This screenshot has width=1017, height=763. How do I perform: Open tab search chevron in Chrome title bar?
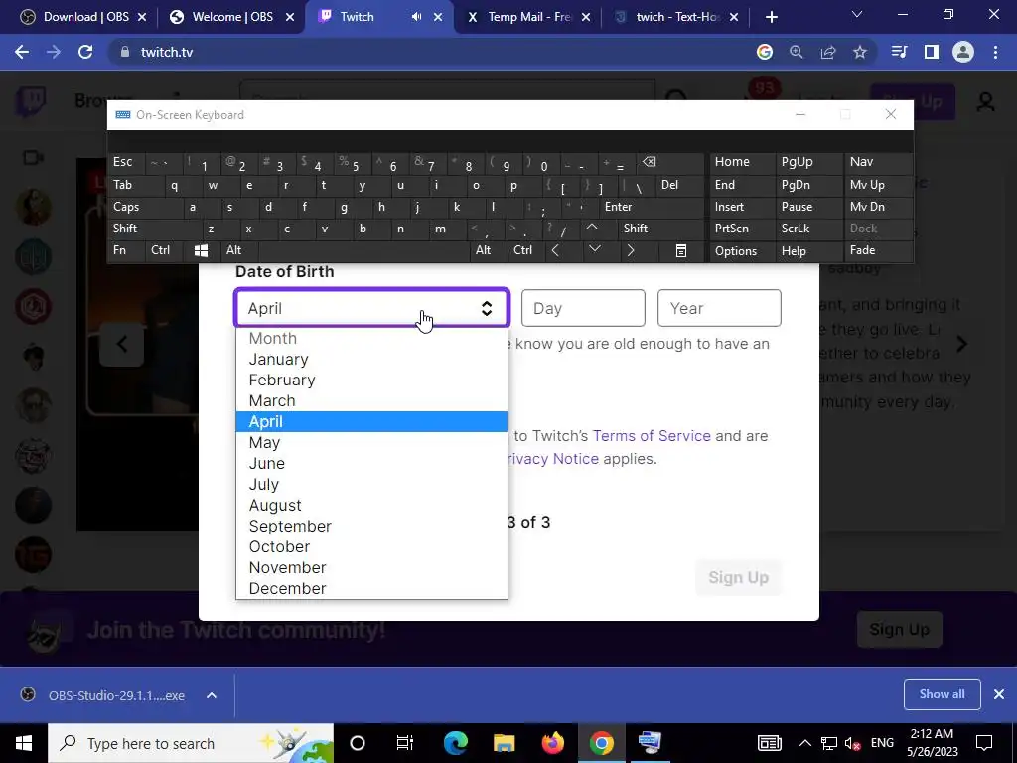(x=857, y=14)
